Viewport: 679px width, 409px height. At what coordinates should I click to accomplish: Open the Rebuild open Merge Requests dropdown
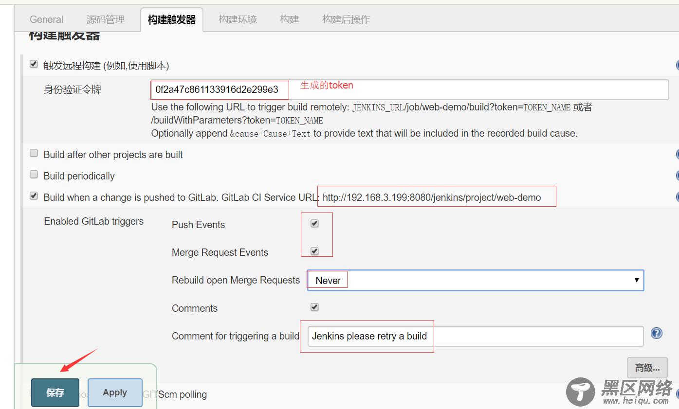[476, 281]
